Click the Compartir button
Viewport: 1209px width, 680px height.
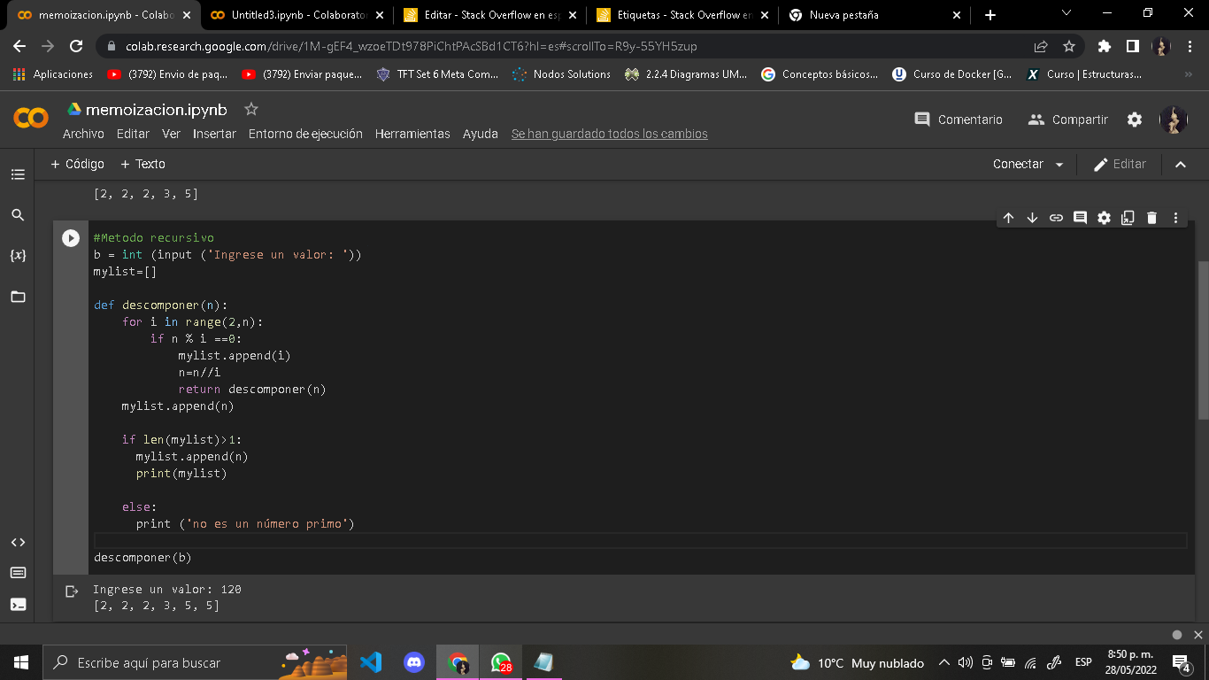point(1067,120)
